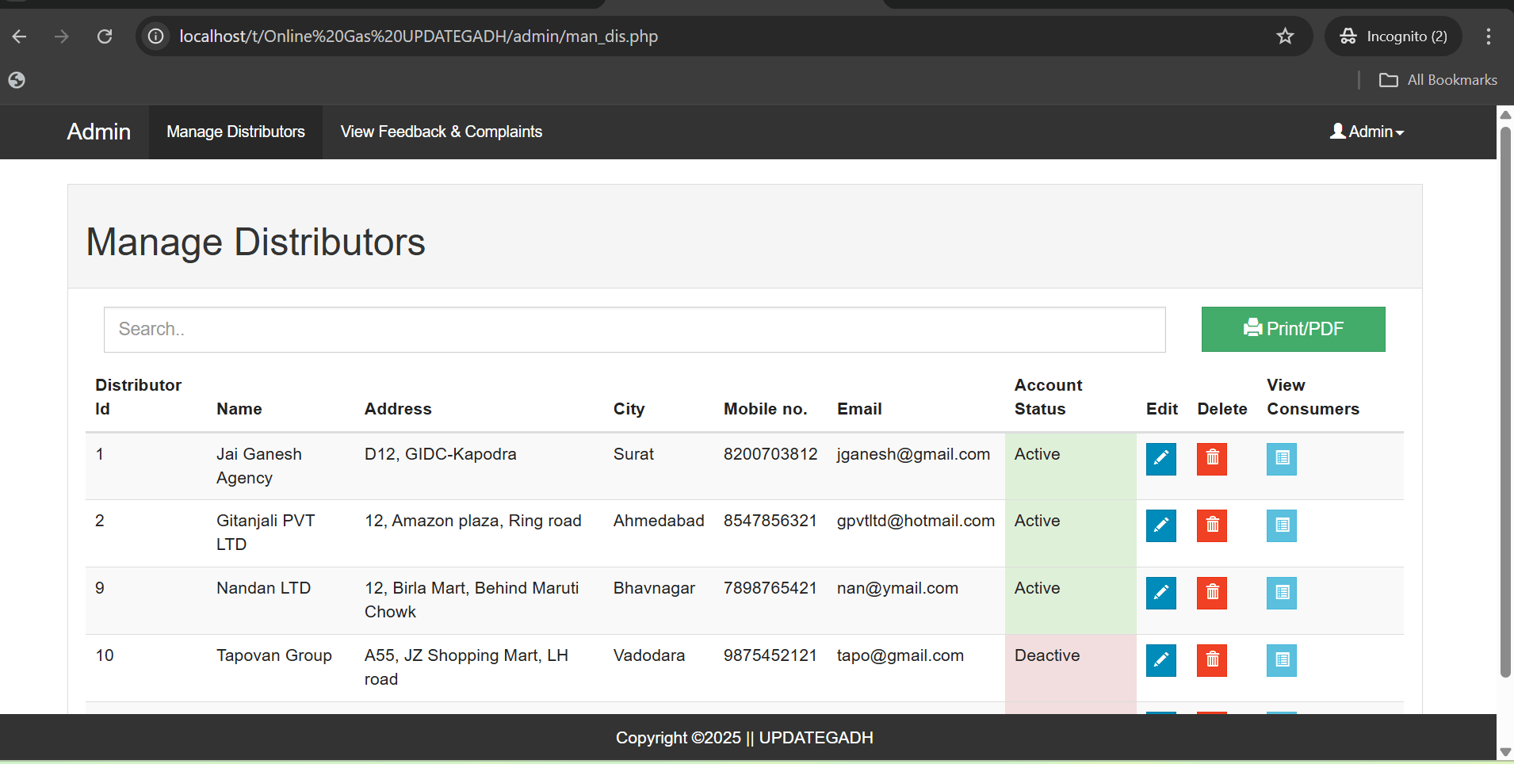Click the Admin brand link

tap(98, 132)
